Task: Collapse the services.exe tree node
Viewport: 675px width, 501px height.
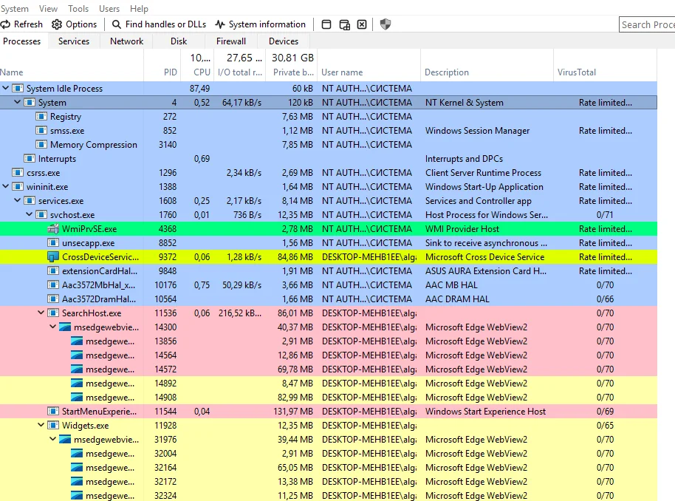Action: click(x=17, y=201)
